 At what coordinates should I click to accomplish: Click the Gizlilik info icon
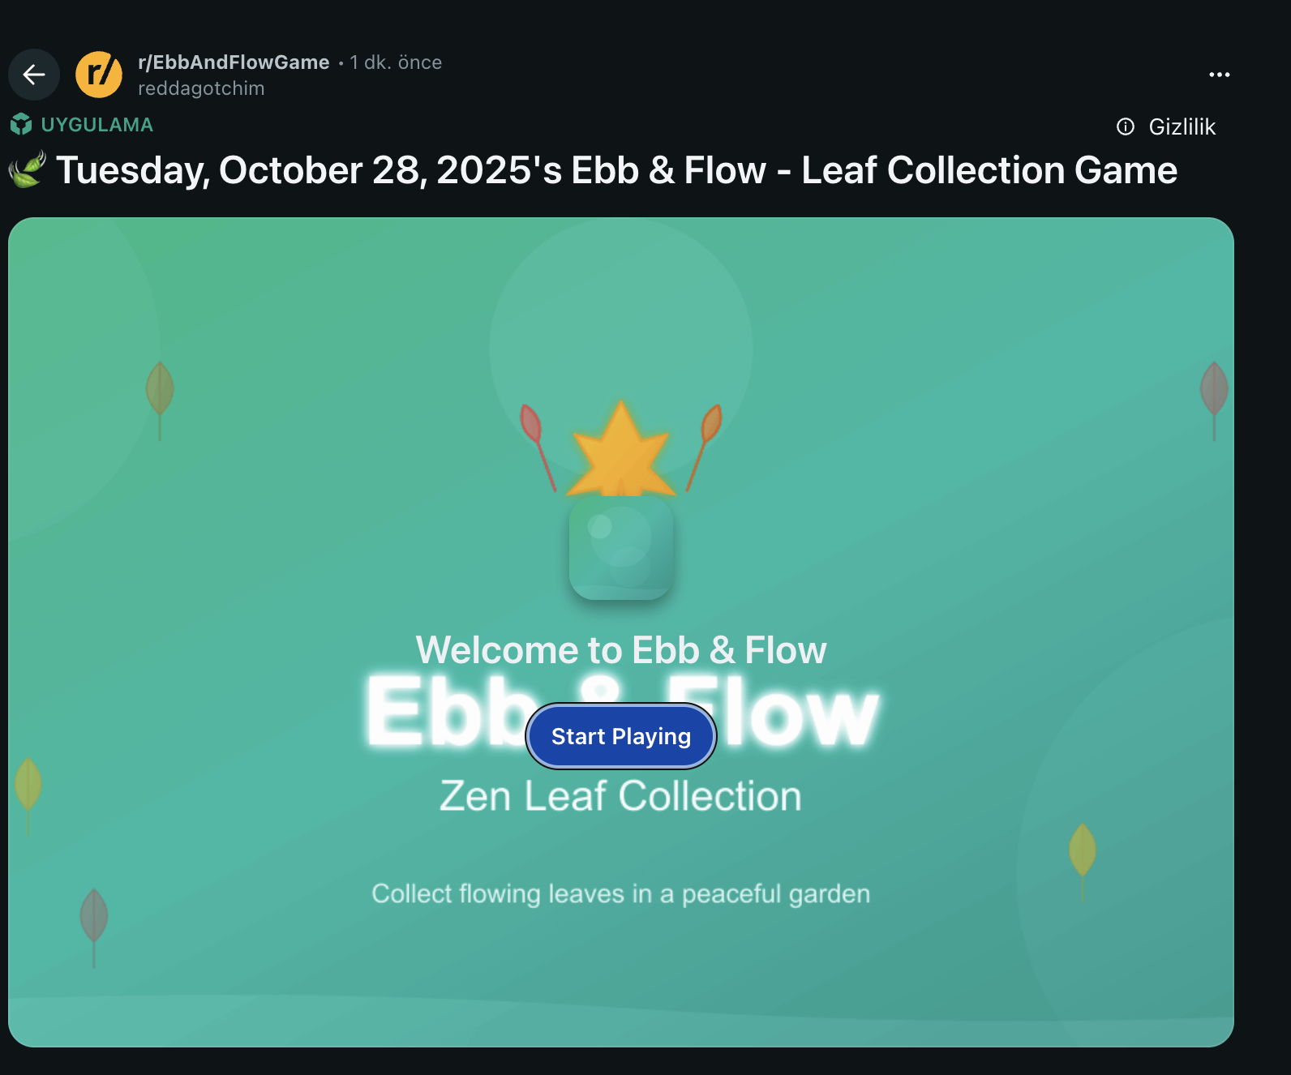tap(1126, 126)
